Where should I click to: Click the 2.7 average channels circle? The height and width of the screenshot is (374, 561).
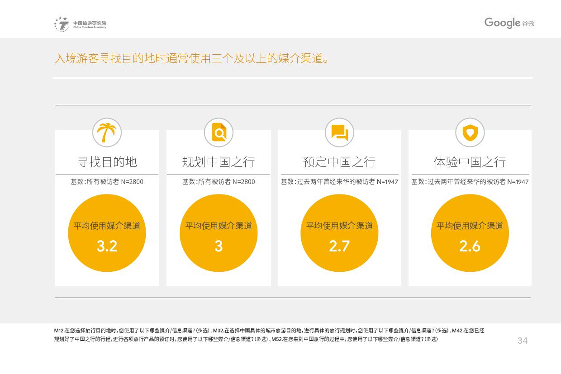339,233
